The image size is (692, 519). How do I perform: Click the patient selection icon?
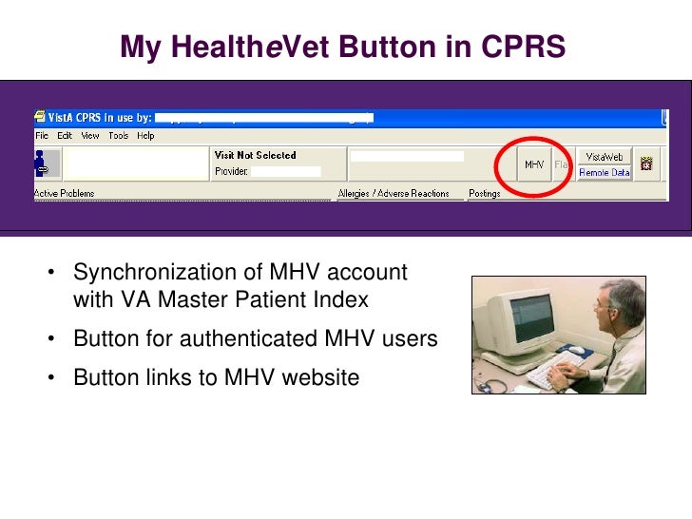48,163
